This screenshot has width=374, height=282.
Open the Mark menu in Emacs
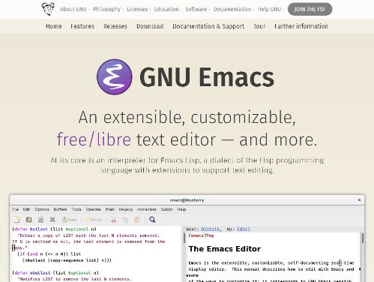109,209
